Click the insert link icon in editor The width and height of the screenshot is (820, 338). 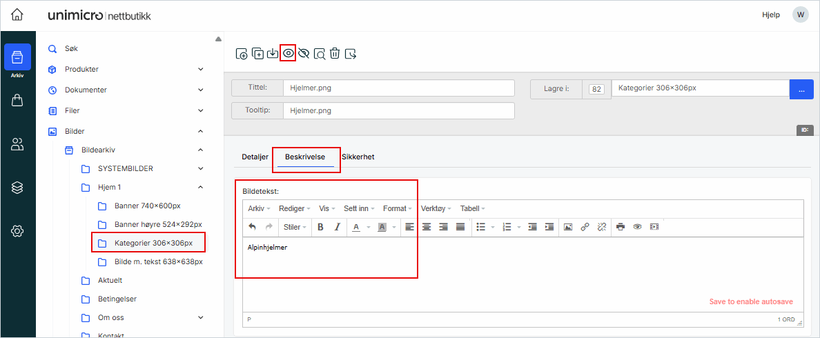click(585, 227)
